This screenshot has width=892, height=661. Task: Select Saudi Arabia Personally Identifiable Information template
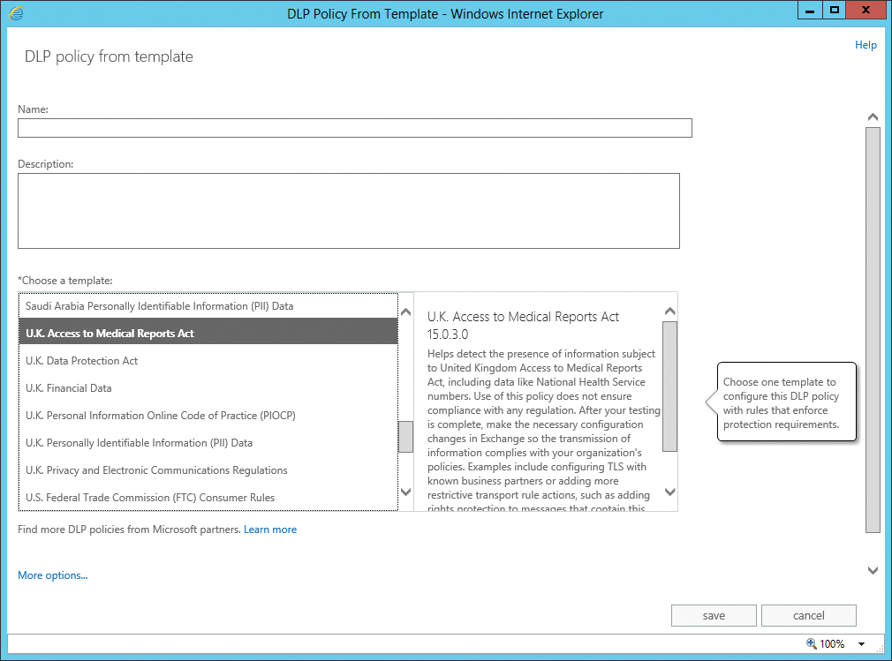[x=208, y=305]
